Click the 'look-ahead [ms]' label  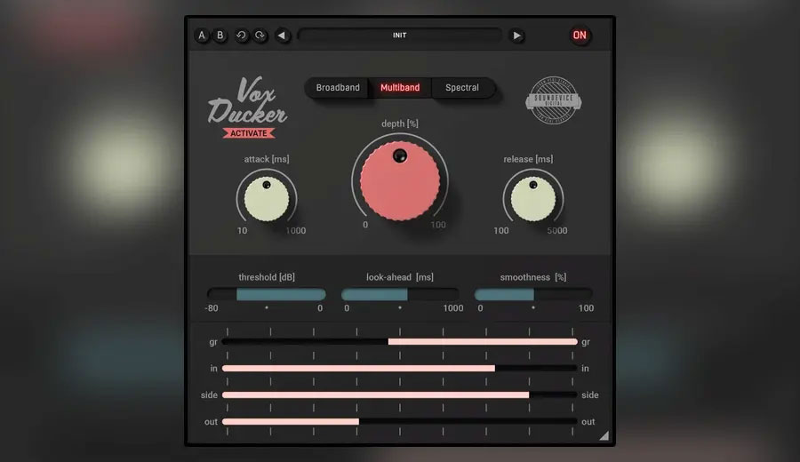(x=400, y=277)
